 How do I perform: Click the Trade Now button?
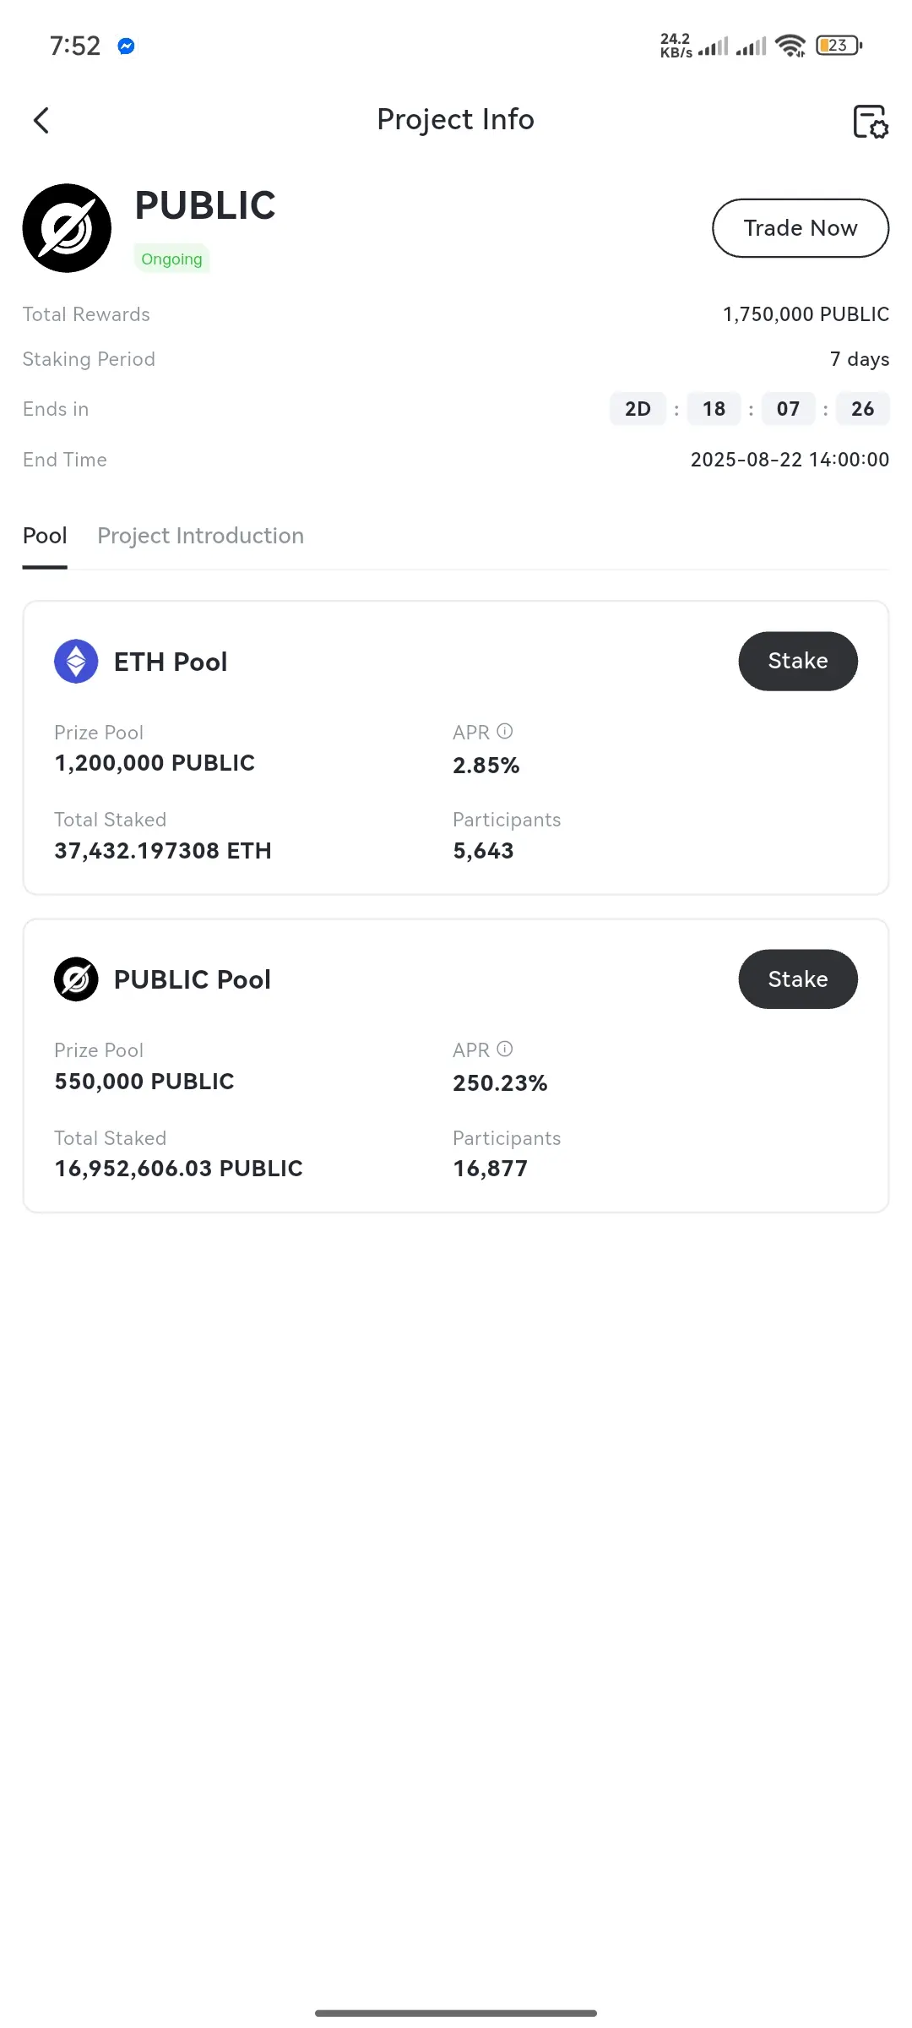(801, 228)
